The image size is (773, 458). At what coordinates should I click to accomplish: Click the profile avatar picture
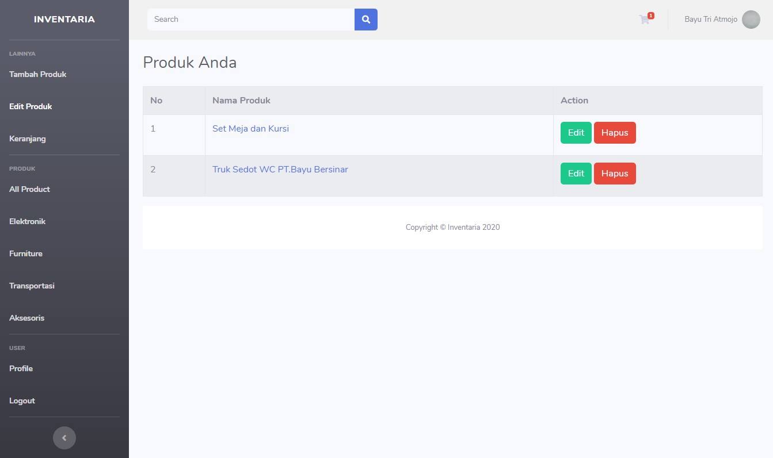[x=751, y=19]
